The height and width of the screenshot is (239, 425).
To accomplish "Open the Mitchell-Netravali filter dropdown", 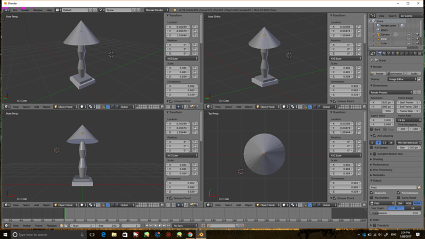I will tap(409, 142).
